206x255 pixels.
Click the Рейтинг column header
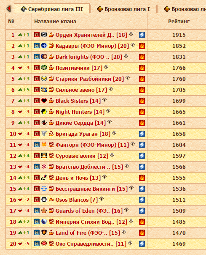coord(179,22)
